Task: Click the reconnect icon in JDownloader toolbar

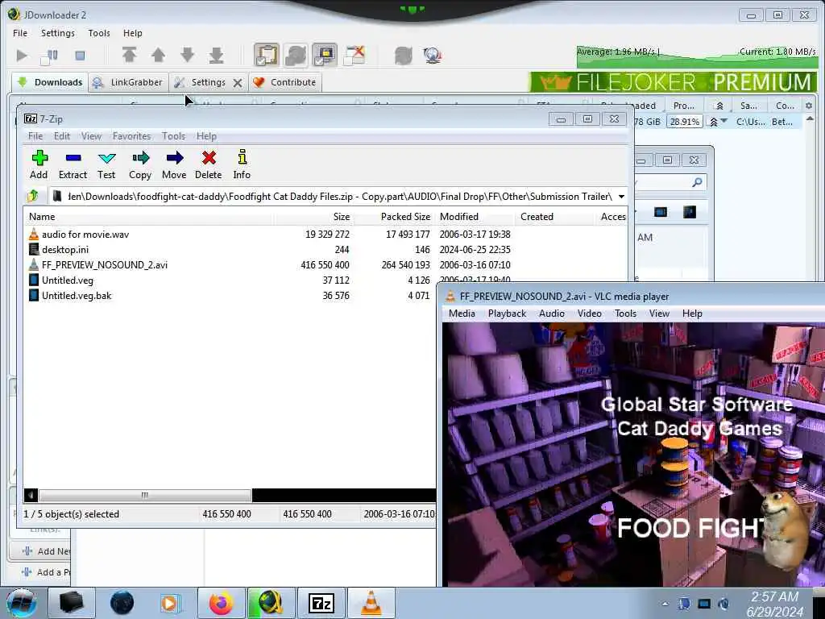Action: [403, 56]
